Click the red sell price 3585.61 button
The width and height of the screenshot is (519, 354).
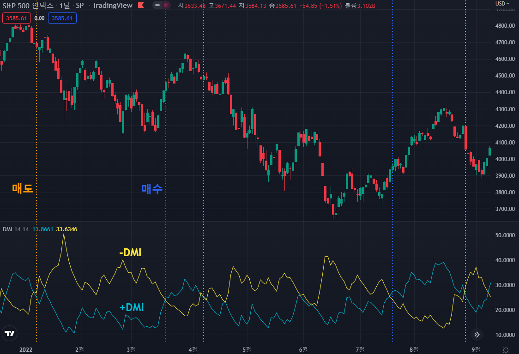(17, 18)
